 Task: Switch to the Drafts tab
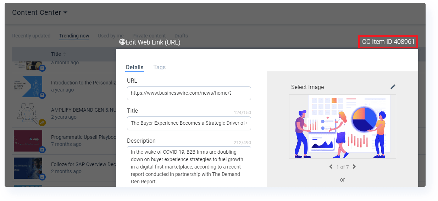[181, 36]
